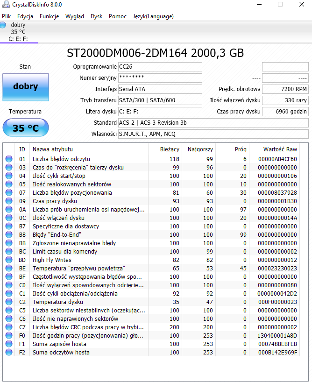Open the Wygląd menu
312x382 pixels.
75,16
